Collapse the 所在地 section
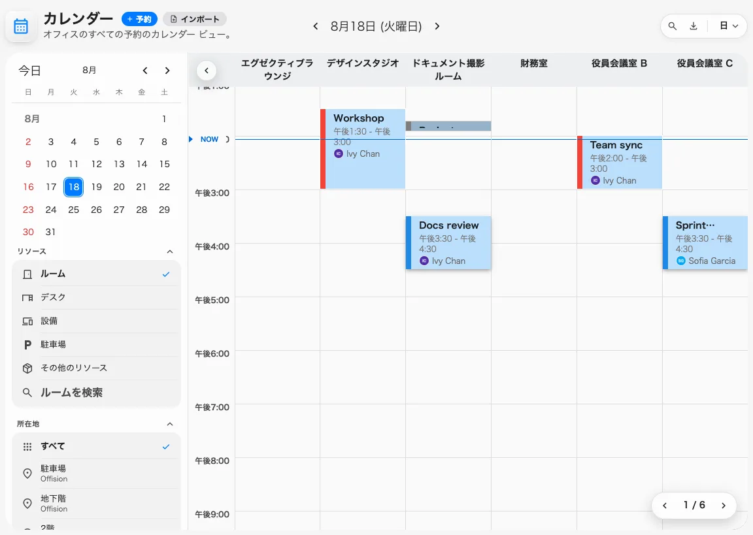 pyautogui.click(x=169, y=424)
